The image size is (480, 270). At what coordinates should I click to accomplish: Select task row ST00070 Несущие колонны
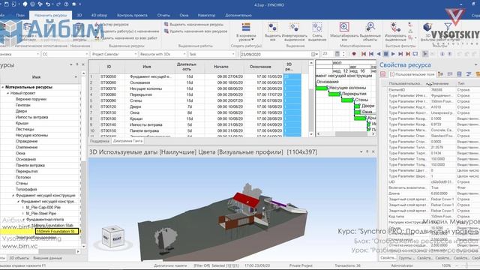pos(196,88)
